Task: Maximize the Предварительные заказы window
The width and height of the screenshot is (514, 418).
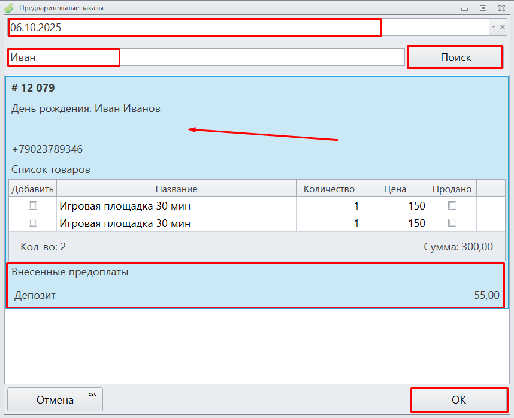Action: coord(483,8)
